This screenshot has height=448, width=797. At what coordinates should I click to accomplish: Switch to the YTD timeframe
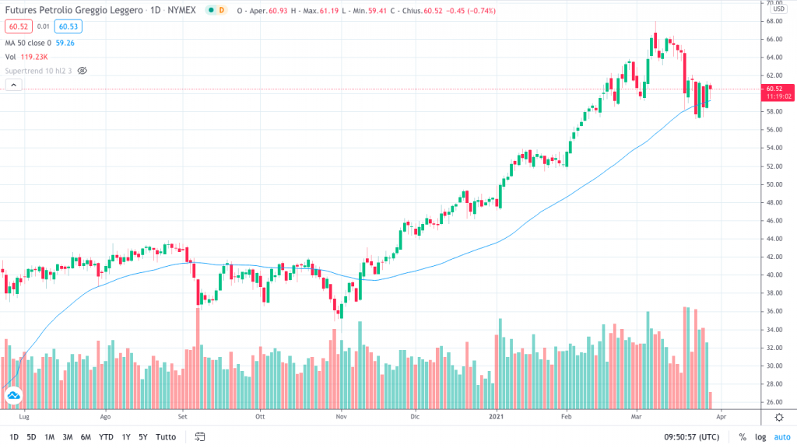coord(107,437)
